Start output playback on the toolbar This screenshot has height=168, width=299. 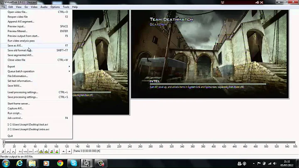pos(13,152)
